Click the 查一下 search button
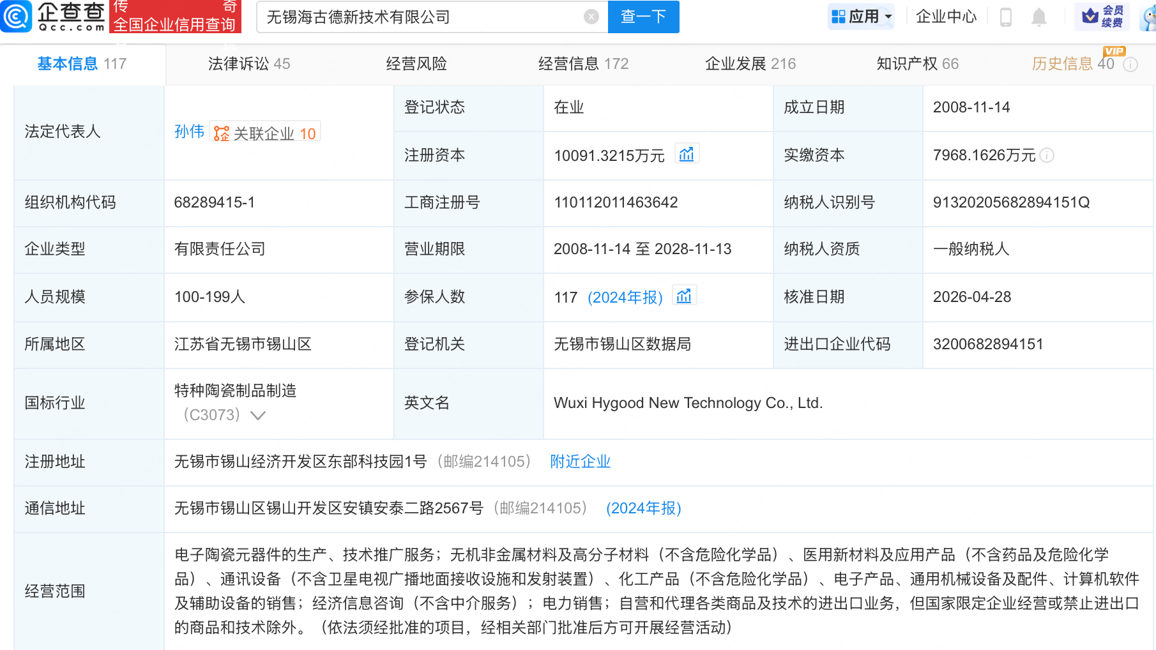This screenshot has height=650, width=1156. [x=643, y=17]
